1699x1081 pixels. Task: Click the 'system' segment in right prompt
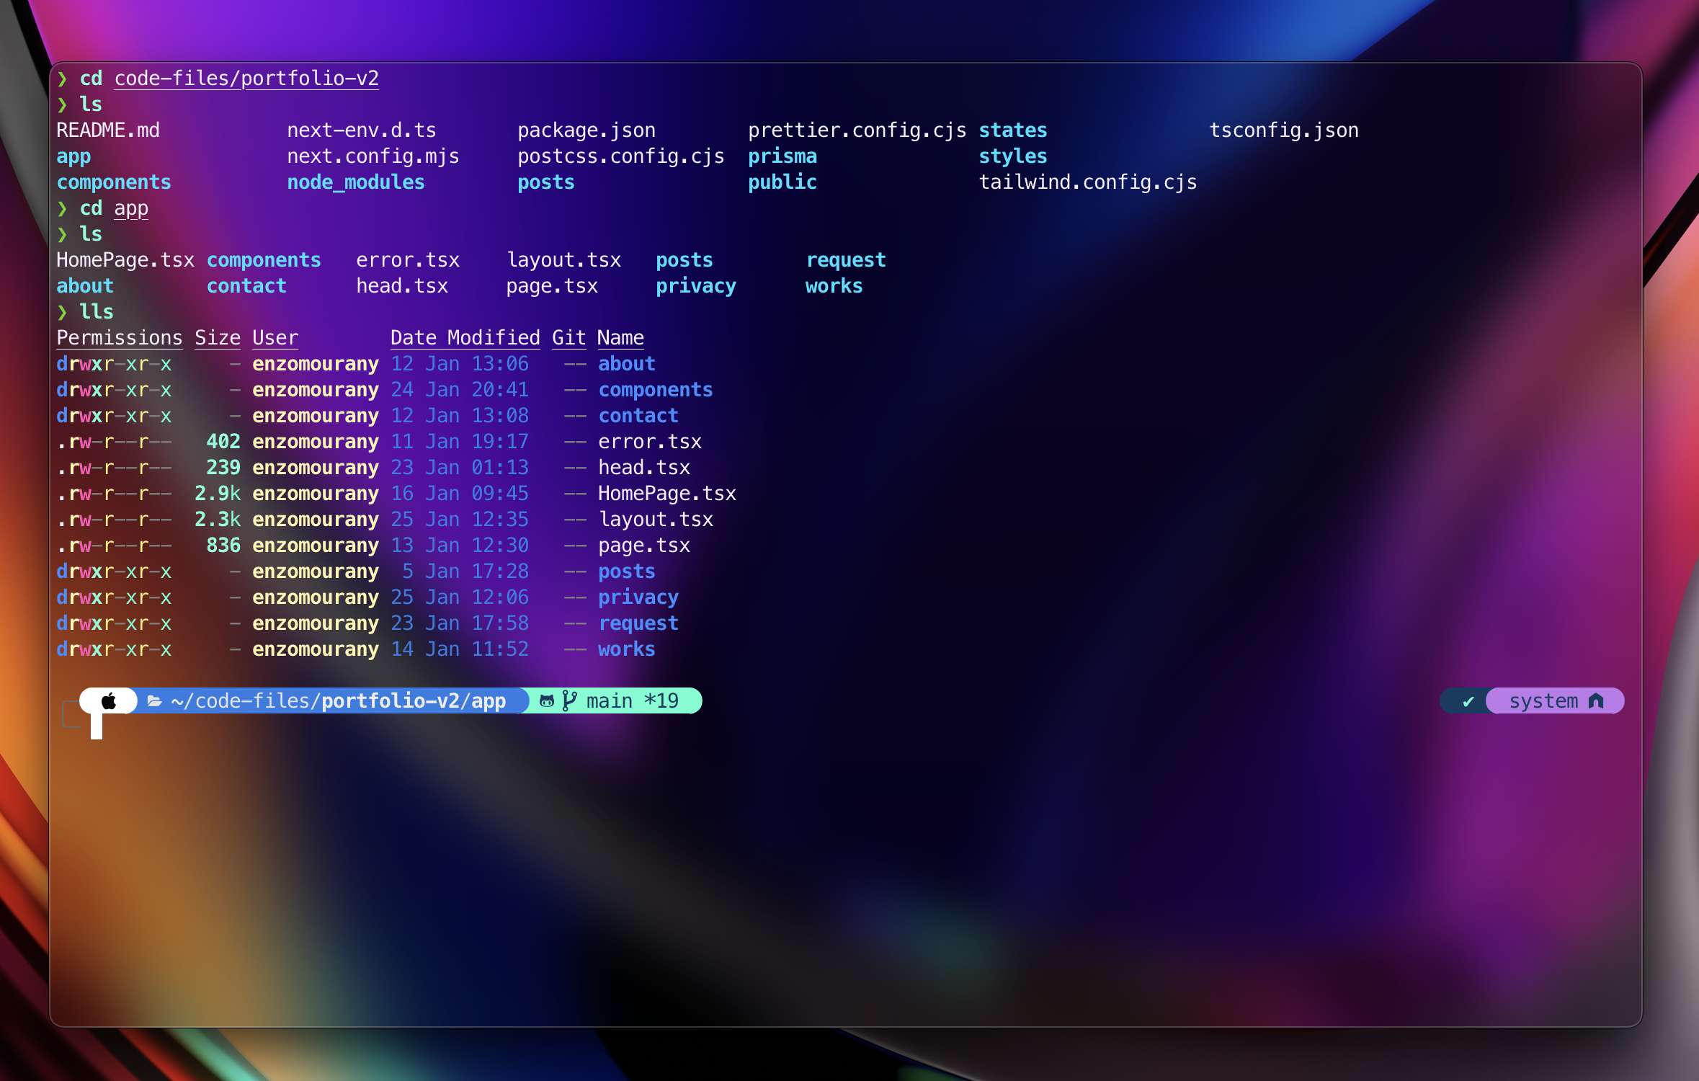coord(1543,700)
